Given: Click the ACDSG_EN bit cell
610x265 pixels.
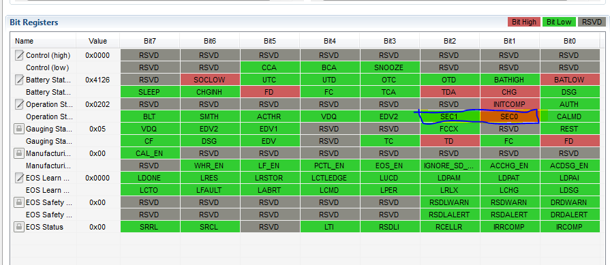Looking at the screenshot, I should pyautogui.click(x=570, y=166).
